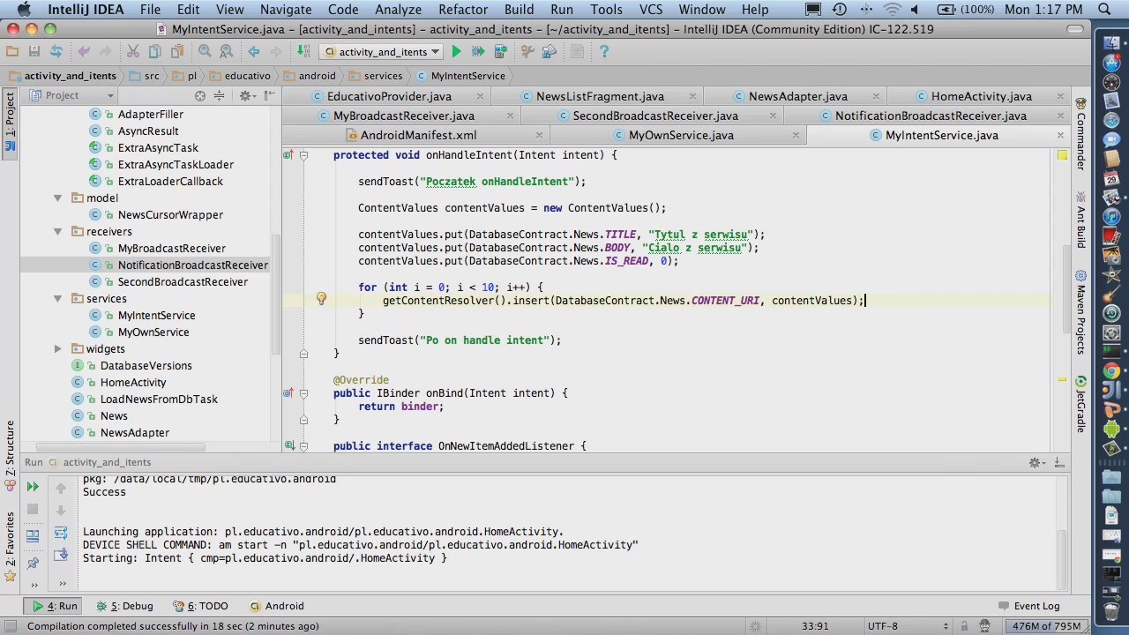Open the 5: Debug tool window
This screenshot has width=1129, height=635.
[x=124, y=607]
